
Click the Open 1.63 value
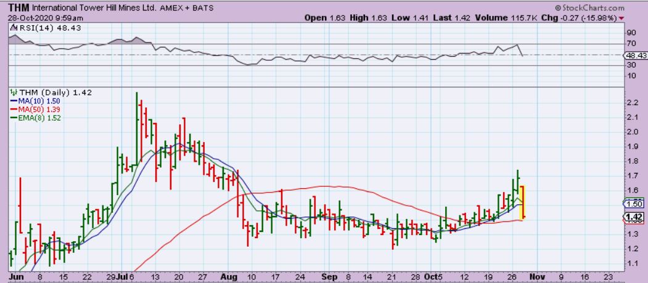click(x=326, y=18)
